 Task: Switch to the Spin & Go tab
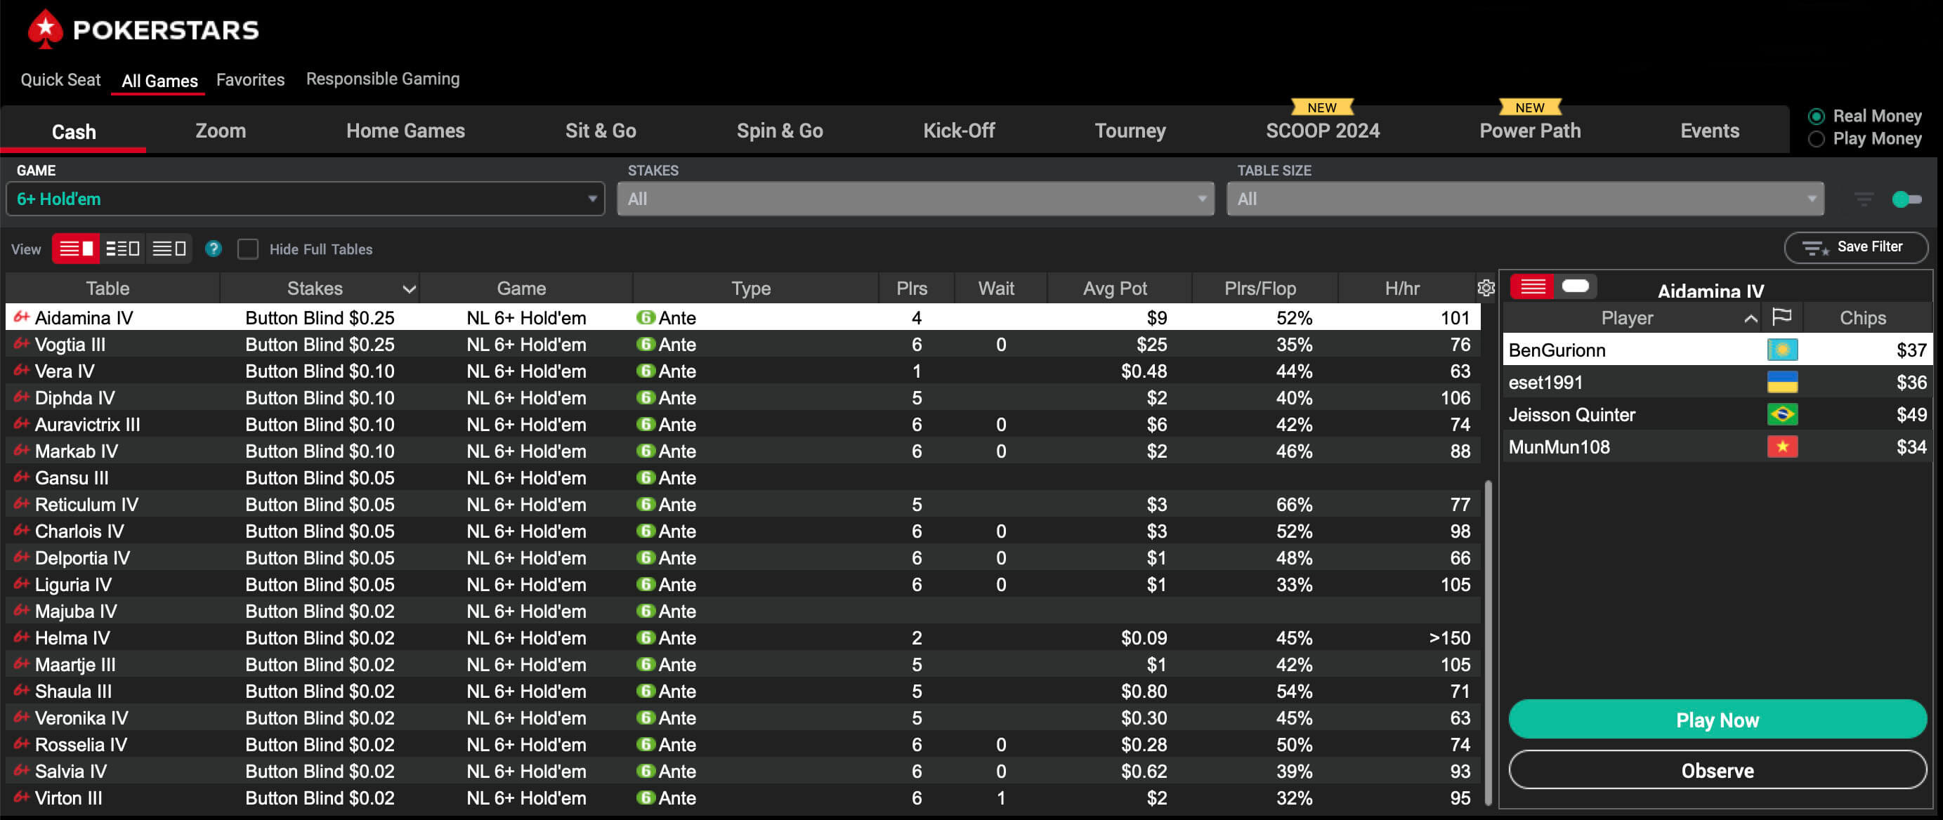pos(779,131)
